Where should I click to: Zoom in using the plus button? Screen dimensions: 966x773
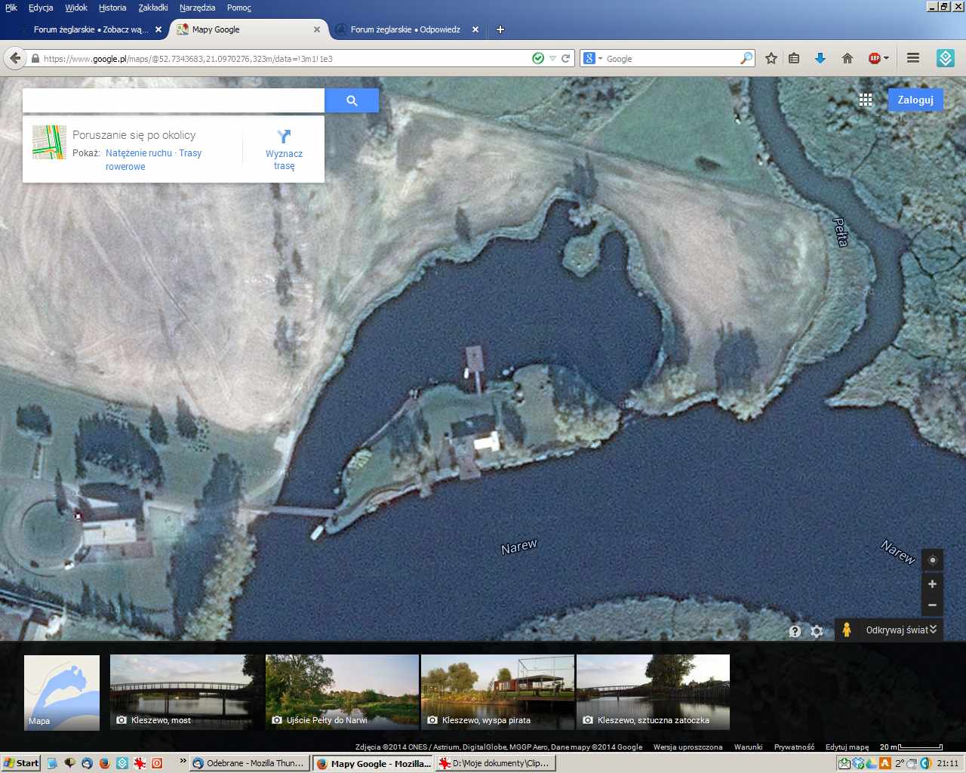pos(932,584)
